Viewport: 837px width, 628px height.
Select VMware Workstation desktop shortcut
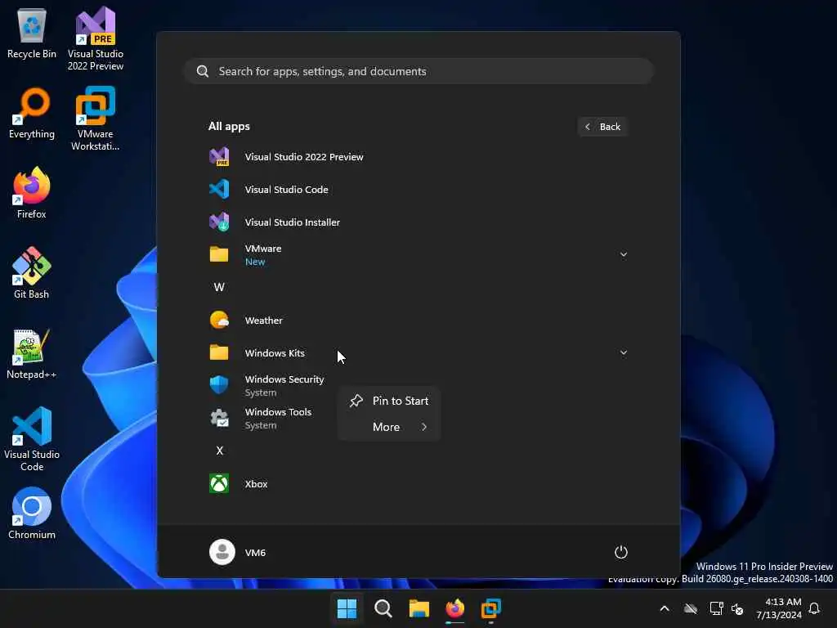point(96,119)
